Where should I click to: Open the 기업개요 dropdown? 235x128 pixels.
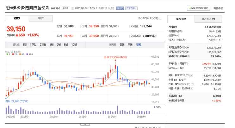132,8
